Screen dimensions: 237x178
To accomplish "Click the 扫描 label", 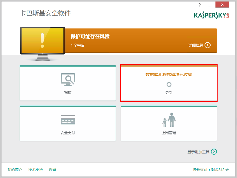I will pos(68,92).
